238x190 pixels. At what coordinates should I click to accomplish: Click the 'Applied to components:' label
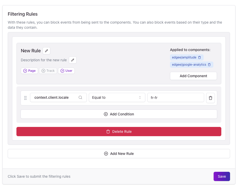click(x=190, y=50)
